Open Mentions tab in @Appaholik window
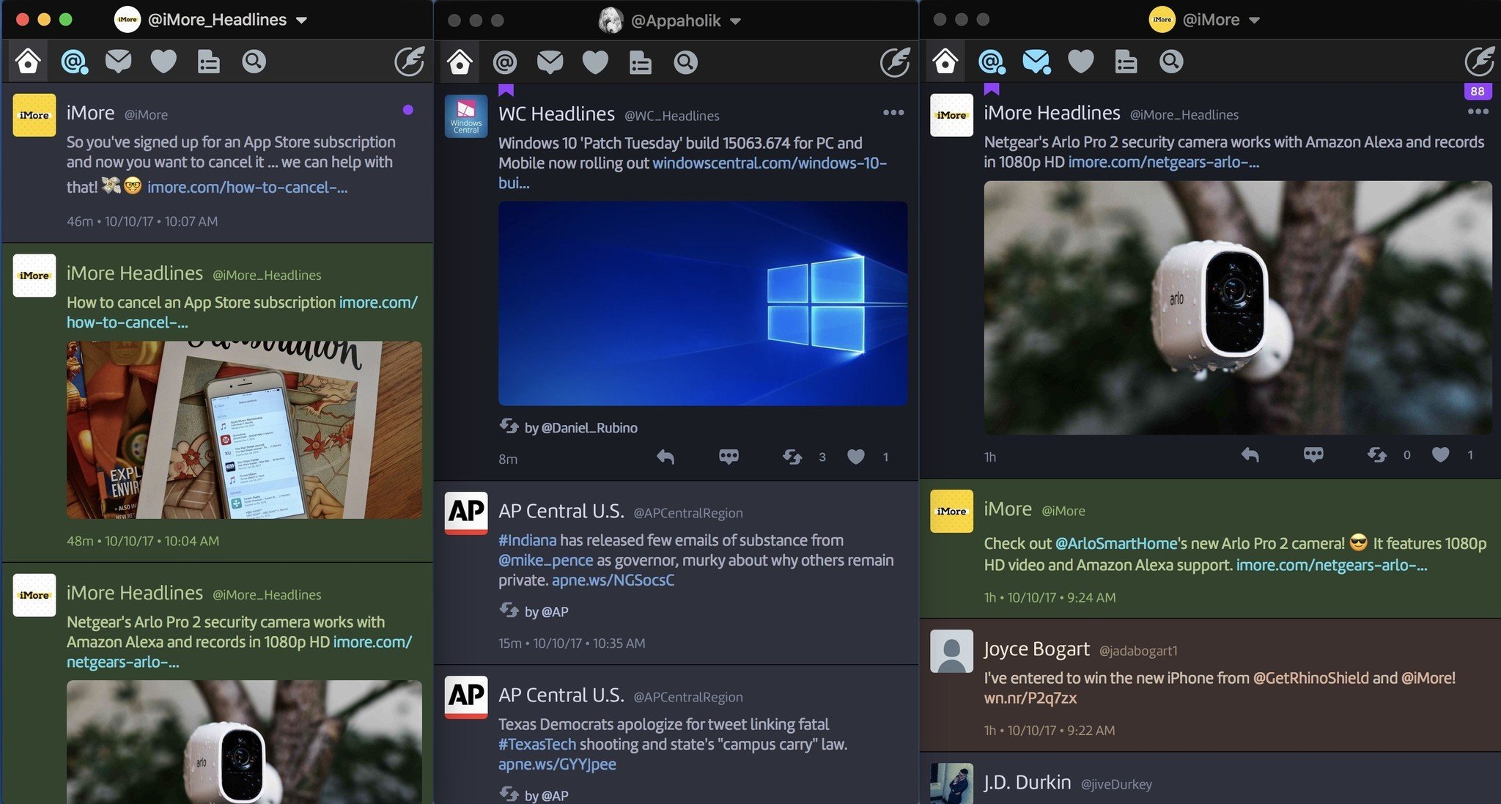Image resolution: width=1501 pixels, height=804 pixels. [x=505, y=62]
